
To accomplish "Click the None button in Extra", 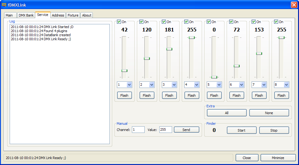I will (269, 113).
